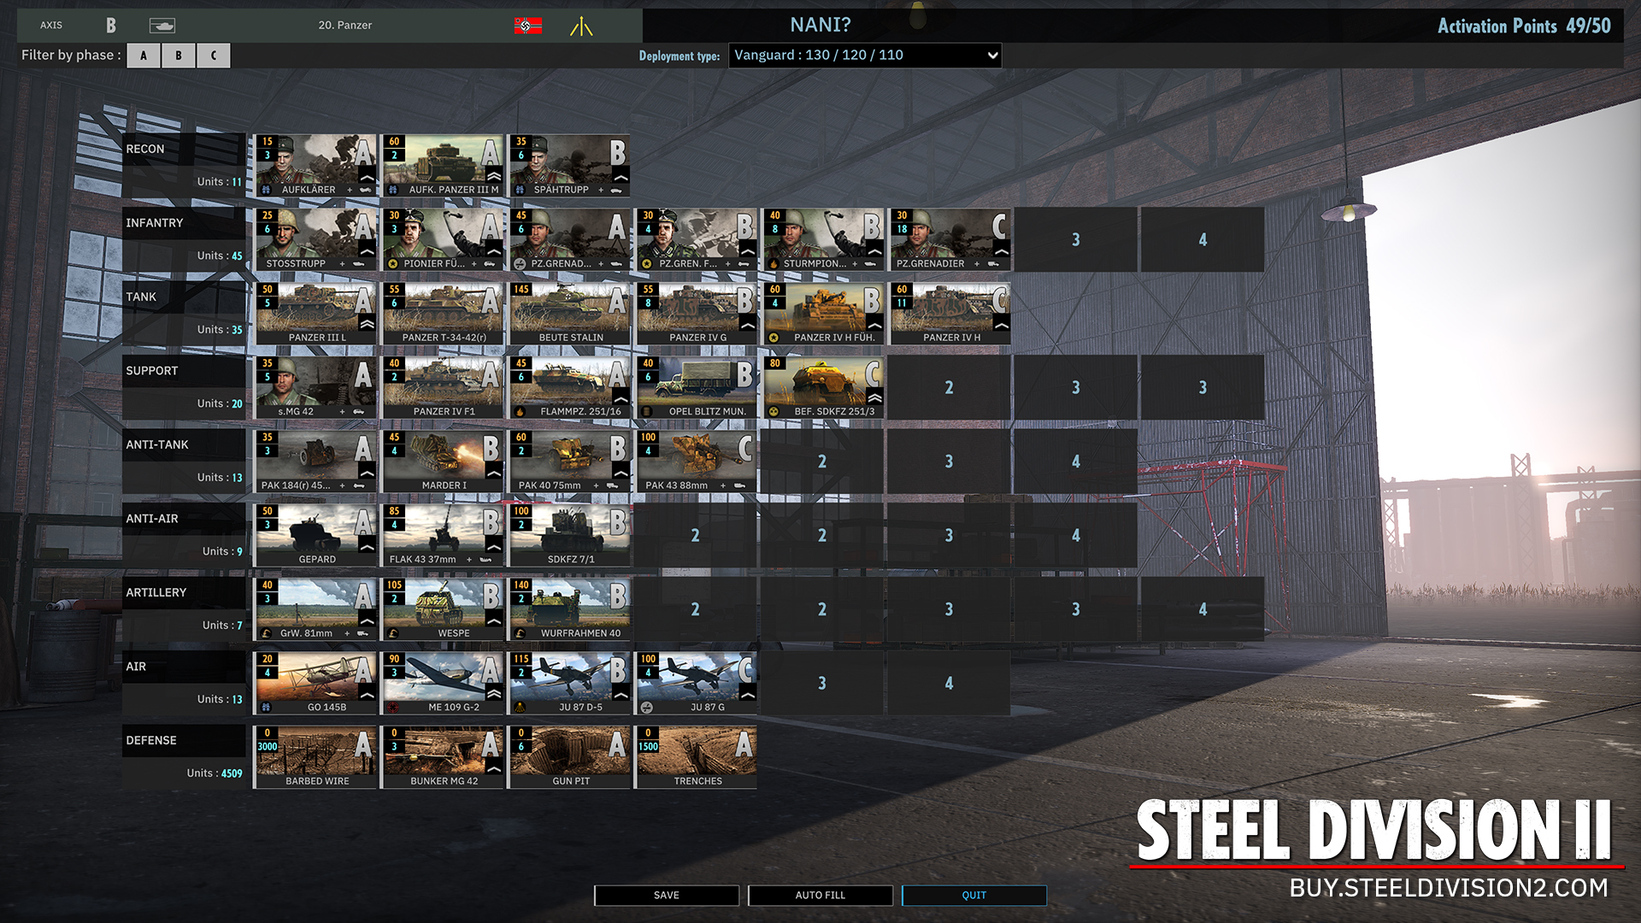Toggle phase C filter
The image size is (1641, 923).
coord(213,56)
